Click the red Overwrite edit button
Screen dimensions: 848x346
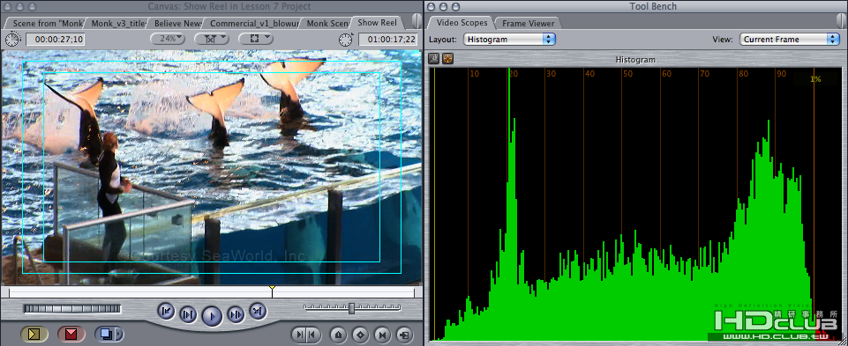[x=71, y=335]
